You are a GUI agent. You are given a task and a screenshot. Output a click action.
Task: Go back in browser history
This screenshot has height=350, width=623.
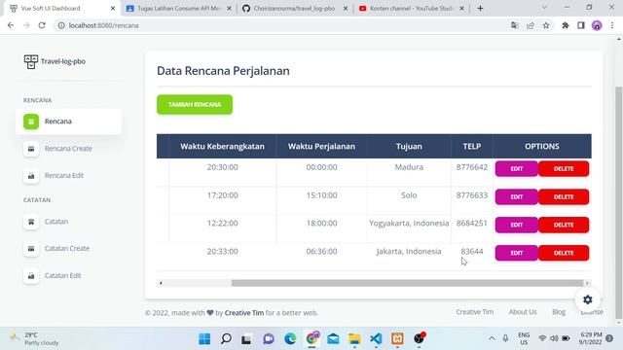[11, 25]
